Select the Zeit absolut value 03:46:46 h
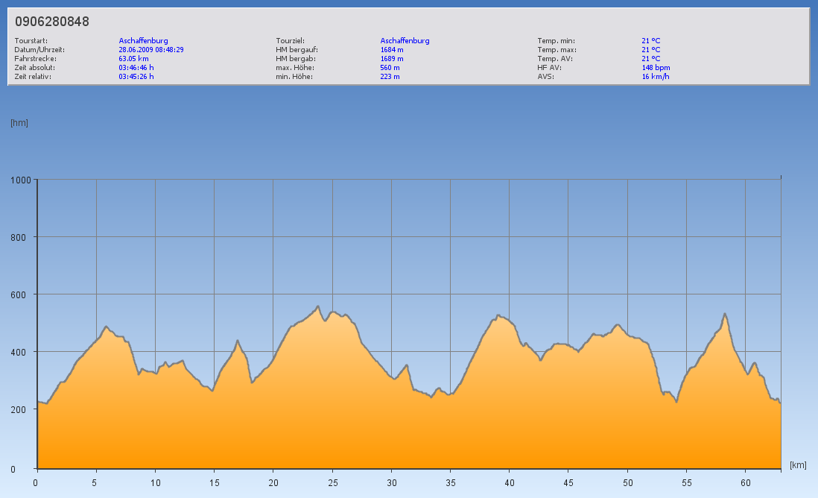Viewport: 818px width, 498px height. [136, 68]
